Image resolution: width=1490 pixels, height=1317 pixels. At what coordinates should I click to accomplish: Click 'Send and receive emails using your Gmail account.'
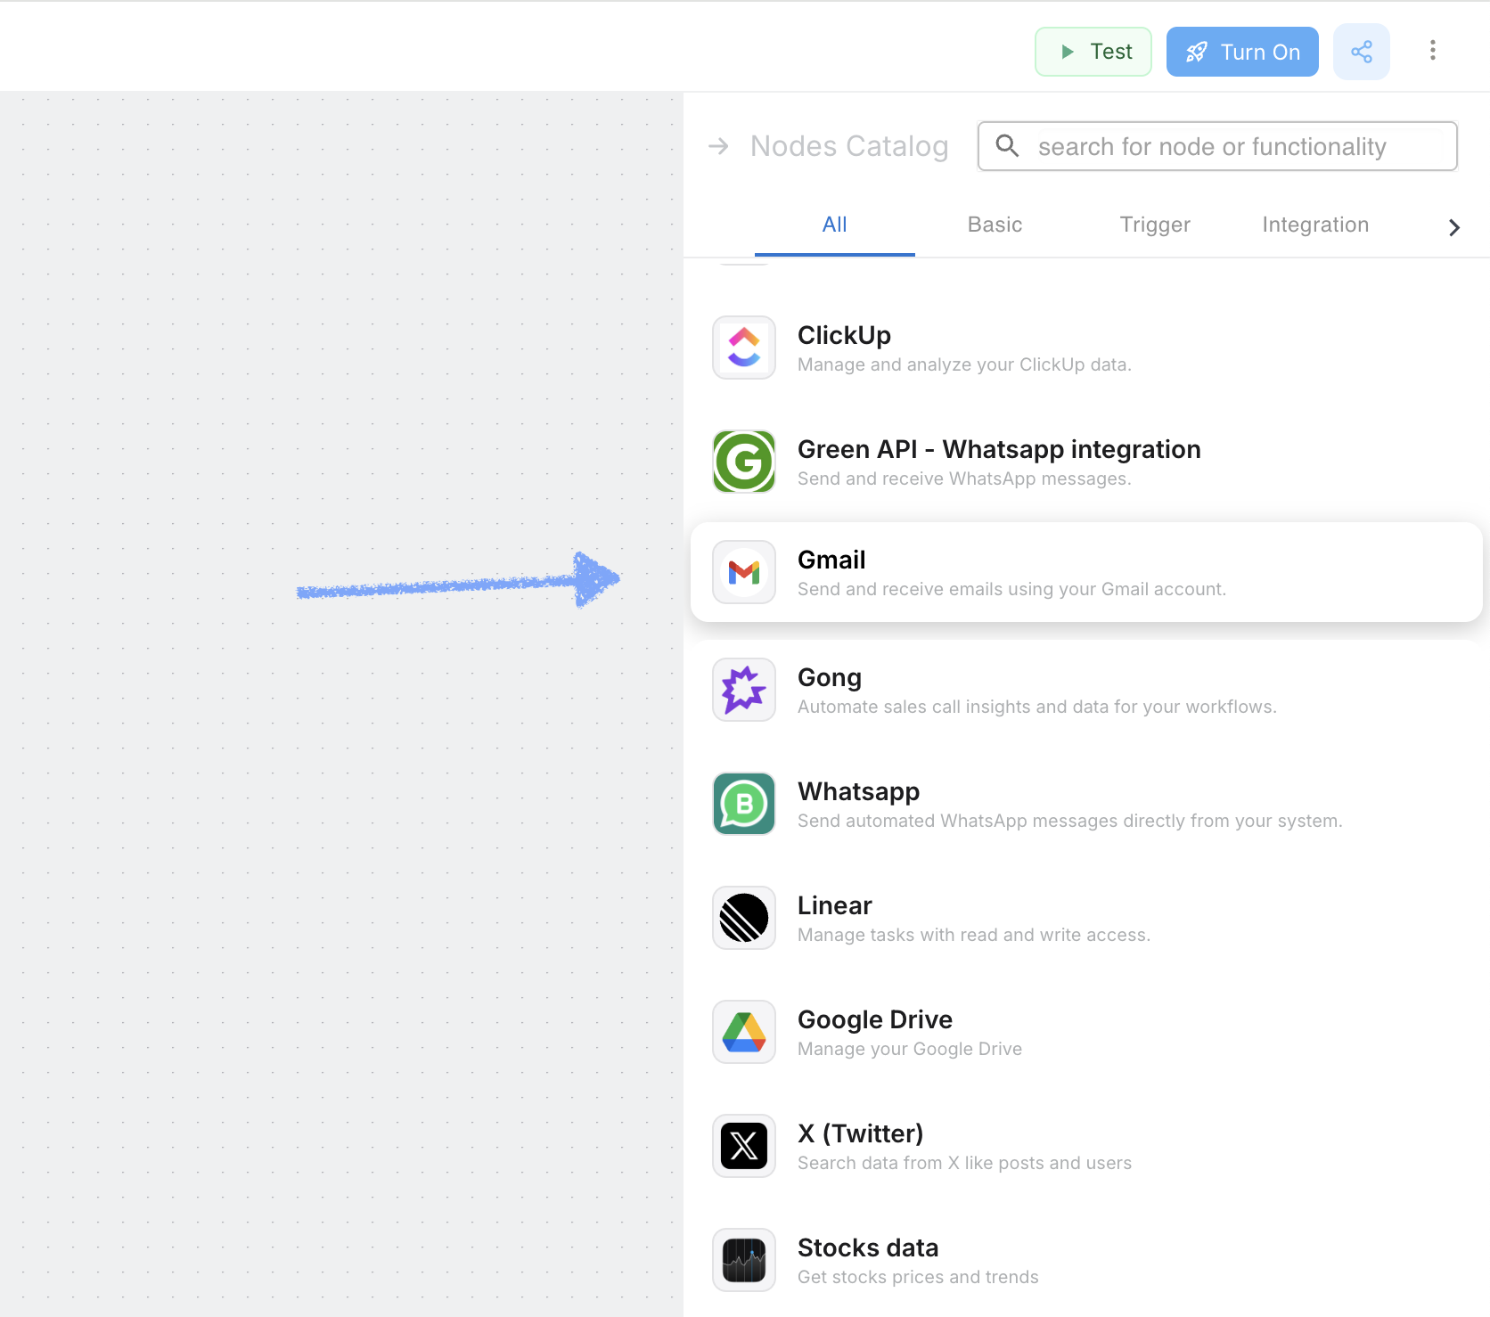pos(1011,589)
